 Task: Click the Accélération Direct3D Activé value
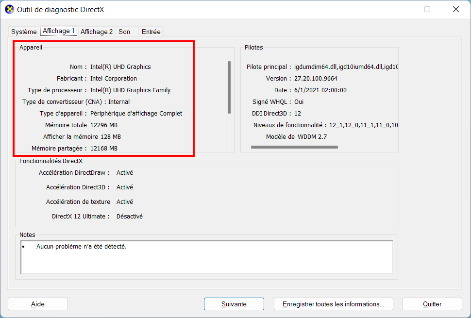pos(125,187)
